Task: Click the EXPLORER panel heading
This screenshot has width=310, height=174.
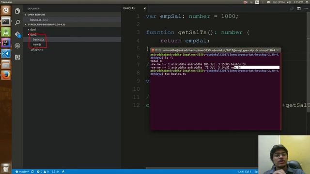Action: (33, 9)
